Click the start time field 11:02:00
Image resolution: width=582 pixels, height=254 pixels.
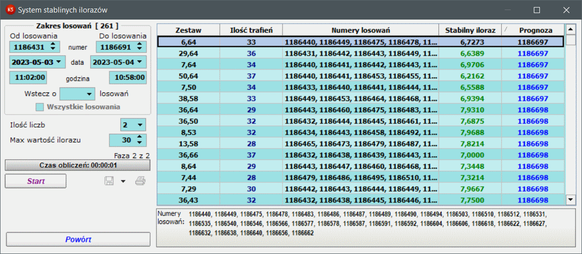28,78
